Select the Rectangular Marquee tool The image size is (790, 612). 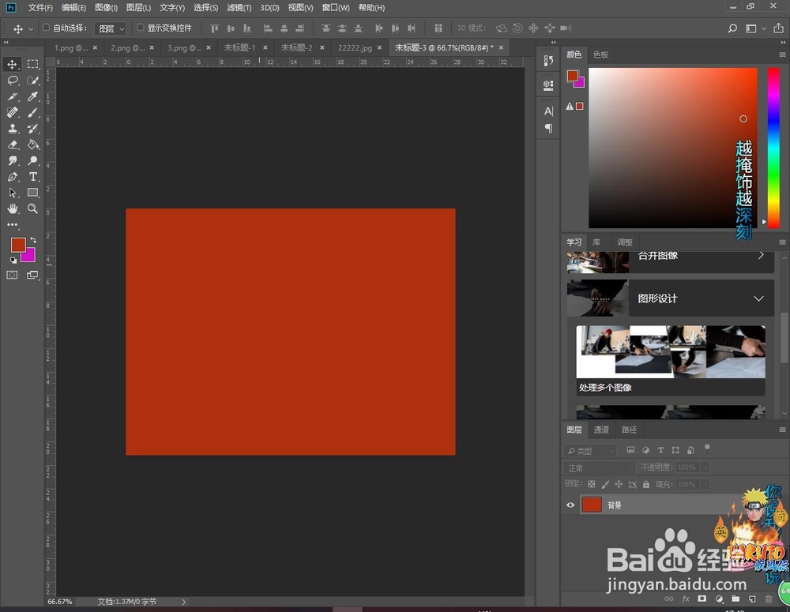32,65
